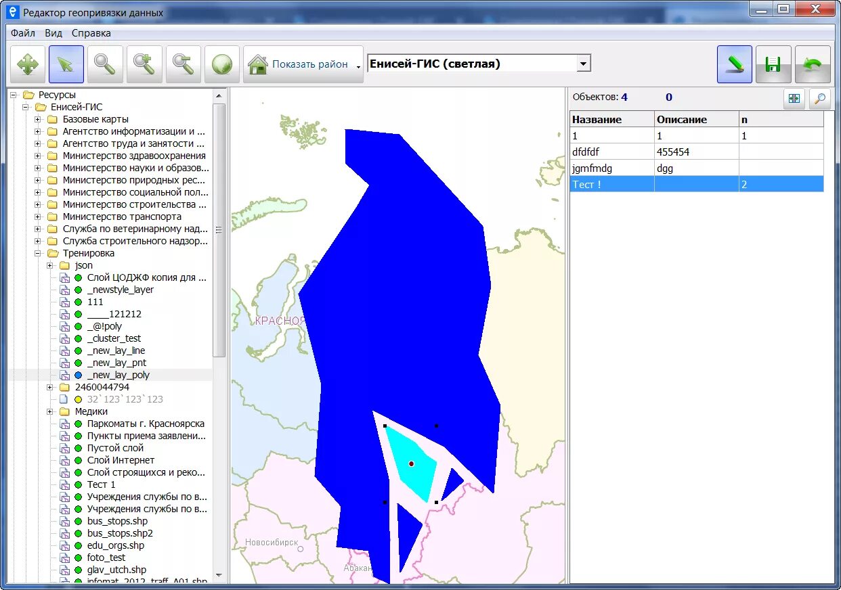Open the Справка menu
The width and height of the screenshot is (841, 590).
click(x=91, y=32)
